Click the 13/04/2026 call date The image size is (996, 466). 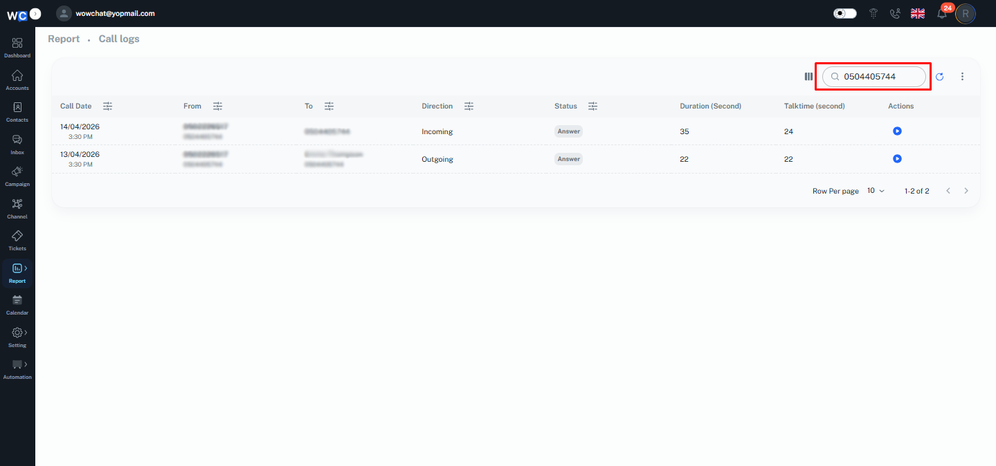(x=80, y=154)
